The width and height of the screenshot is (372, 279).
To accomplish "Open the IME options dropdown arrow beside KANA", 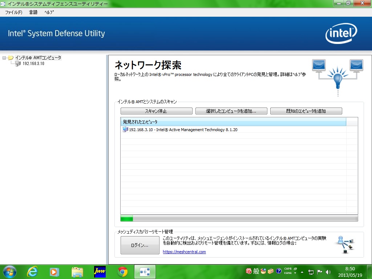I will pyautogui.click(x=295, y=273).
